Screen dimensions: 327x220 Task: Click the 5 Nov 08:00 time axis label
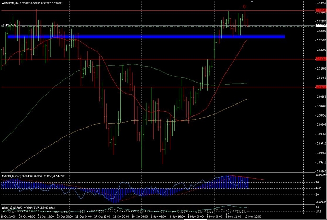point(195,217)
